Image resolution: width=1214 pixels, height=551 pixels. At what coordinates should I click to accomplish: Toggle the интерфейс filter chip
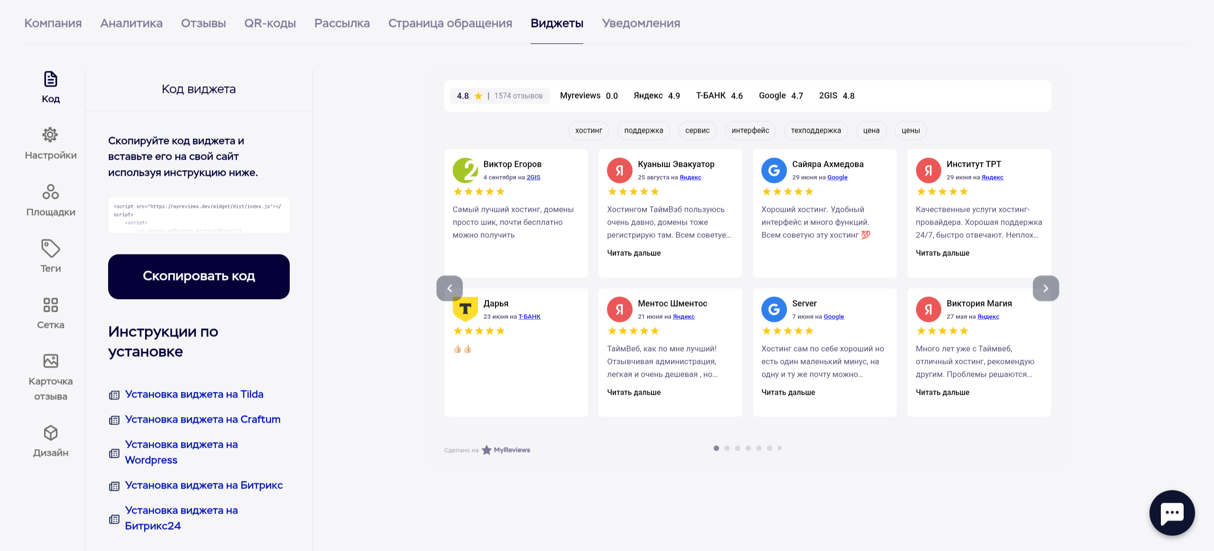click(750, 130)
